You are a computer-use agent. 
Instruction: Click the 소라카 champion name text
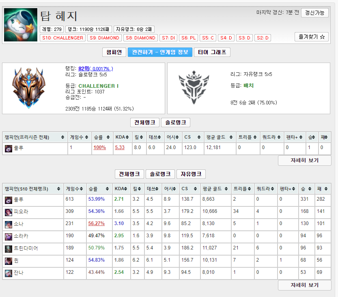(21, 236)
